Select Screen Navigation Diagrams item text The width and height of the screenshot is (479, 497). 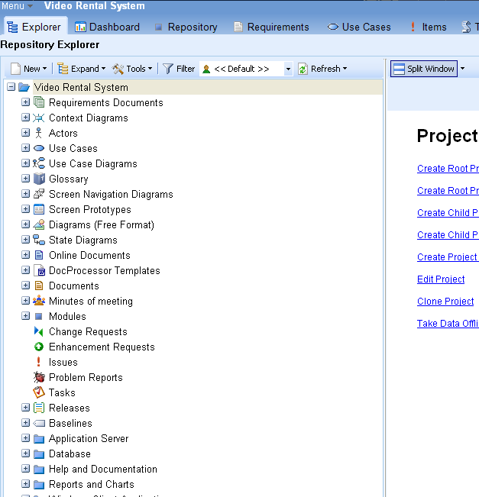111,194
